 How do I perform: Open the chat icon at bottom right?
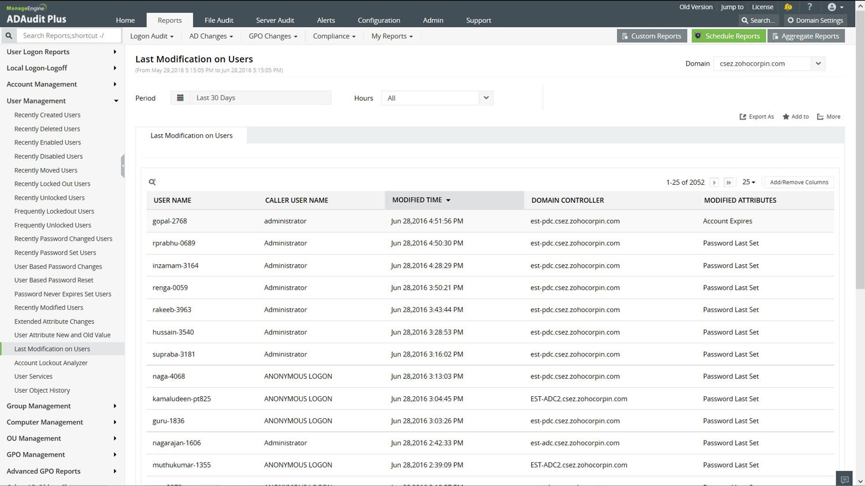844,479
